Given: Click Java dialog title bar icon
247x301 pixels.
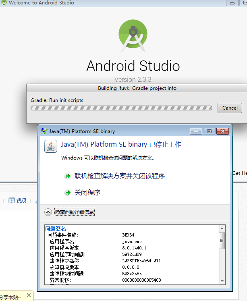Looking at the screenshot, I should pyautogui.click(x=44, y=131).
